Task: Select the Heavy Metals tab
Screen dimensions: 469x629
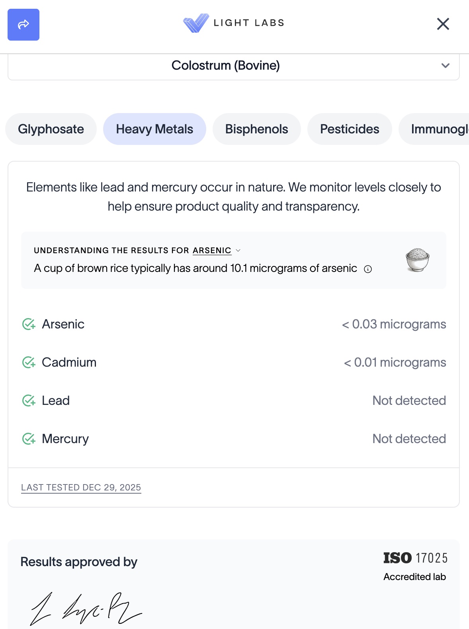Action: (x=154, y=129)
